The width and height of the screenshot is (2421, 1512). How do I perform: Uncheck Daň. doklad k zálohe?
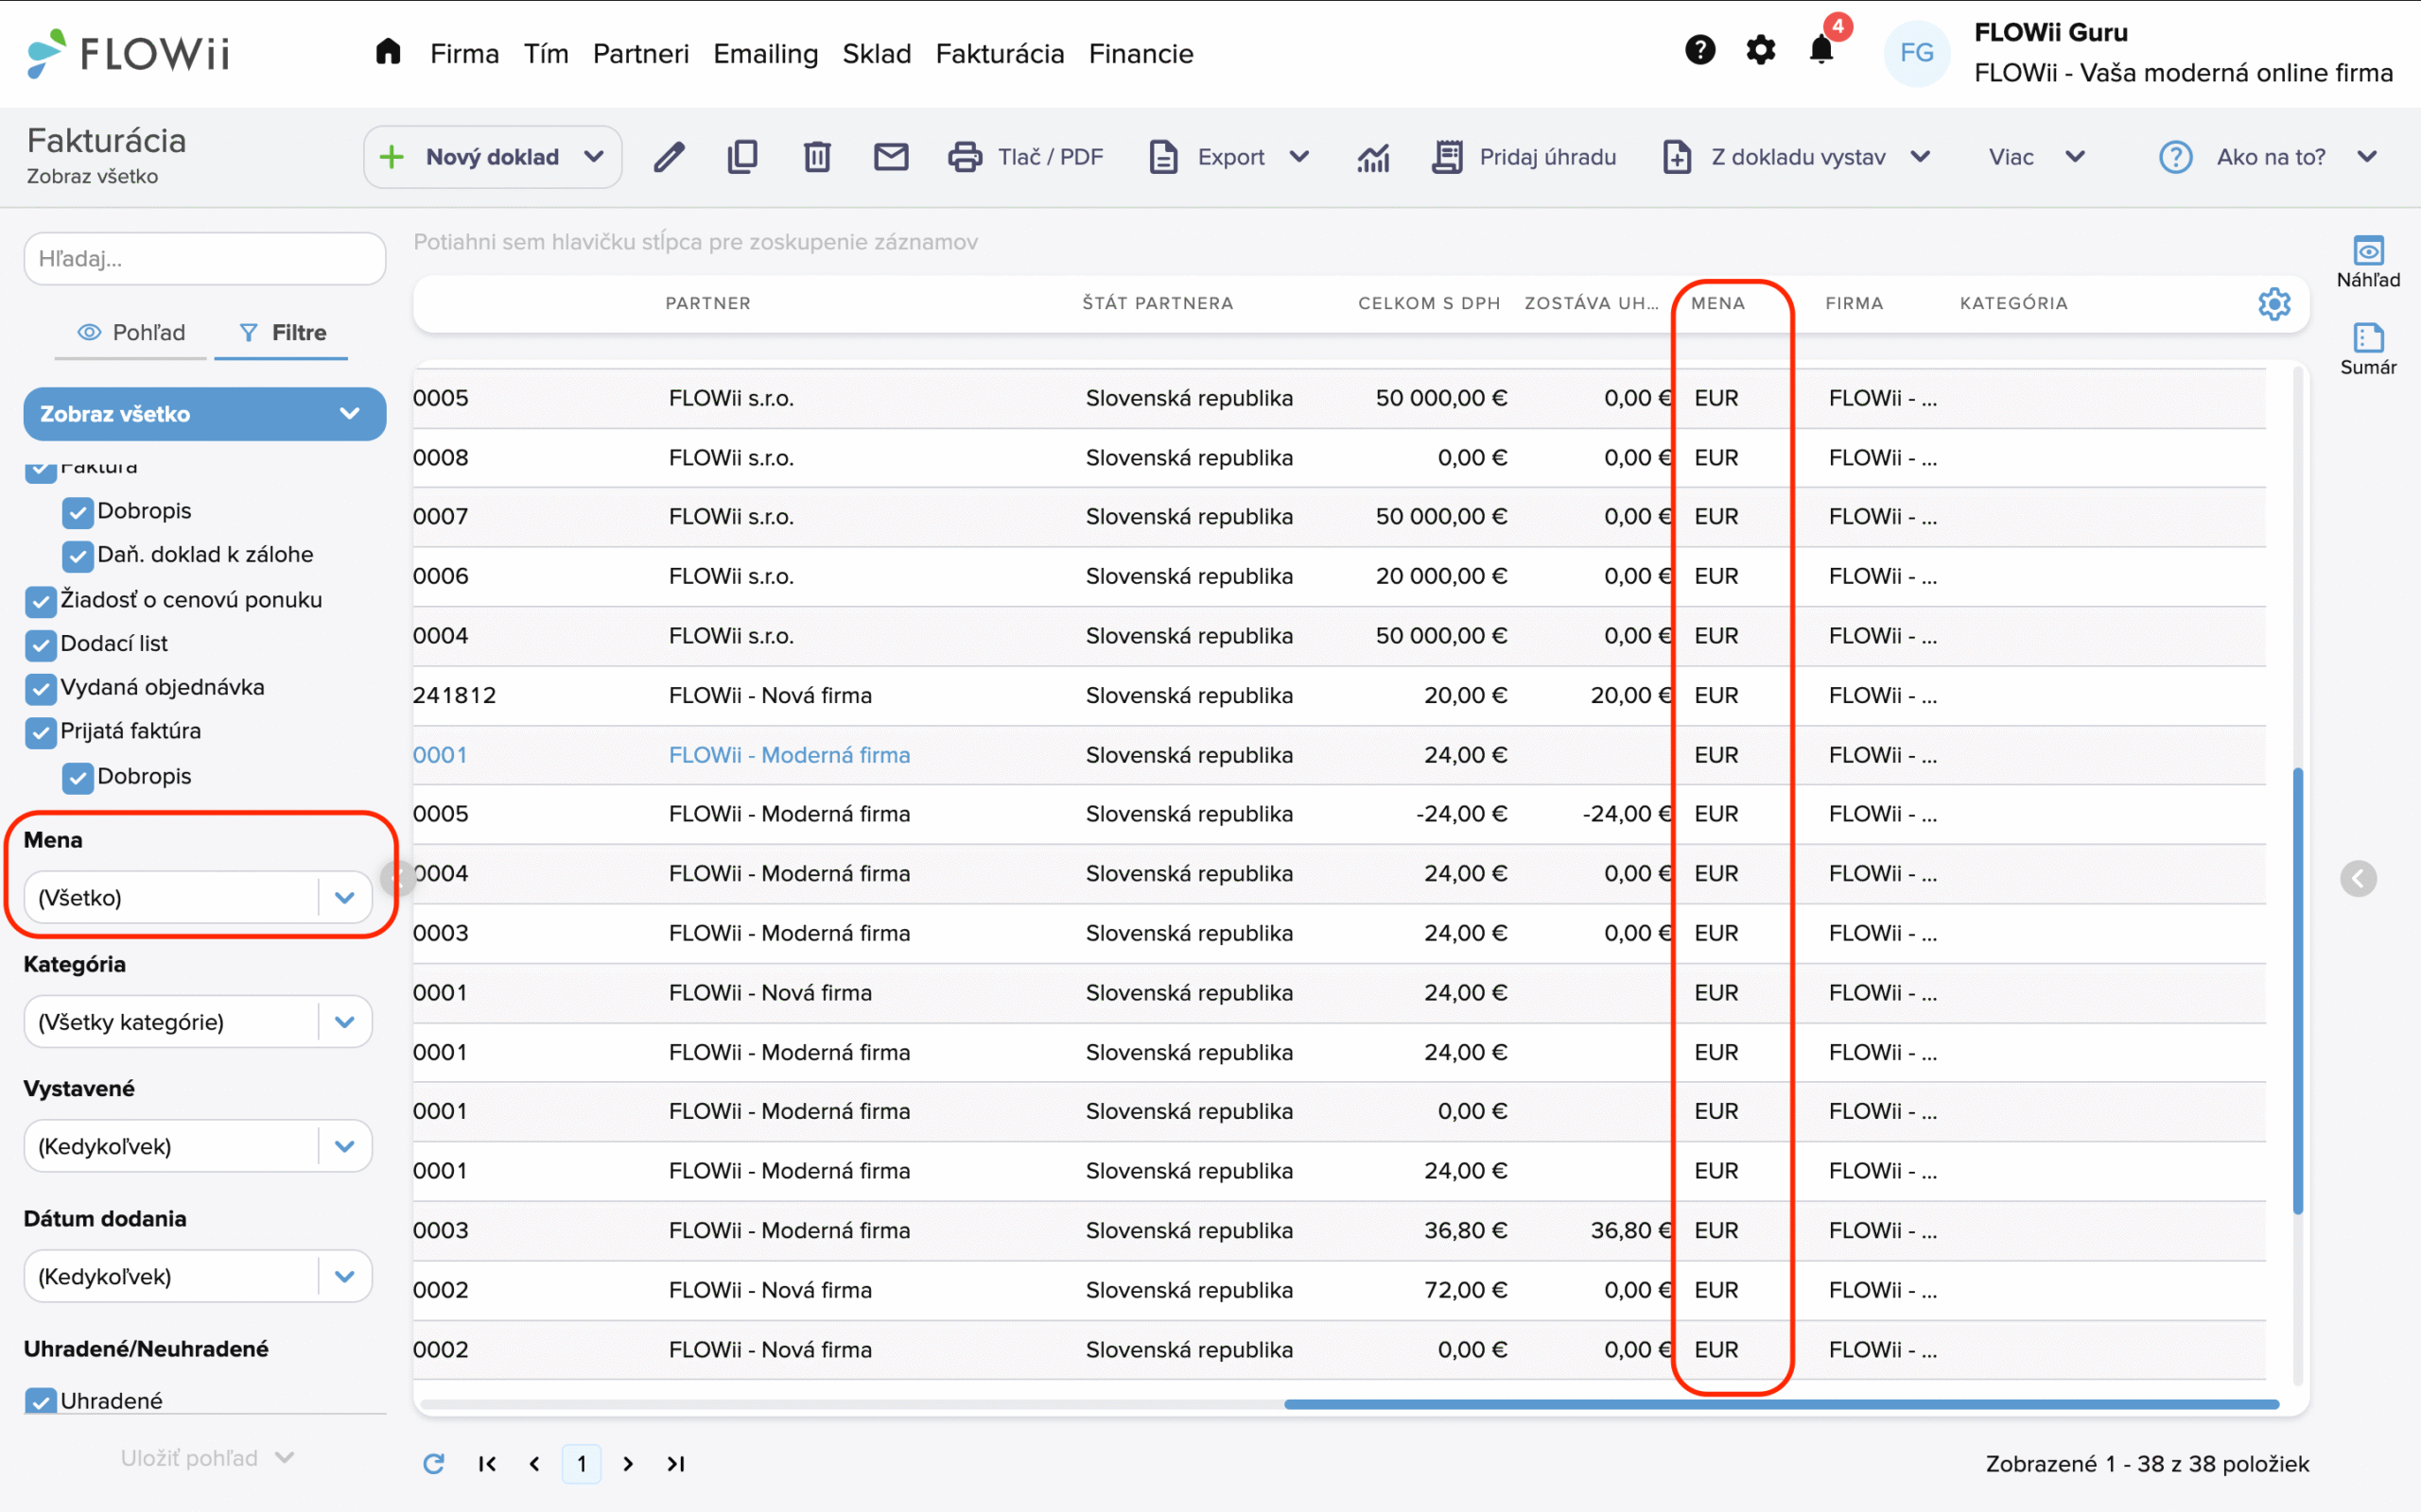click(x=77, y=556)
